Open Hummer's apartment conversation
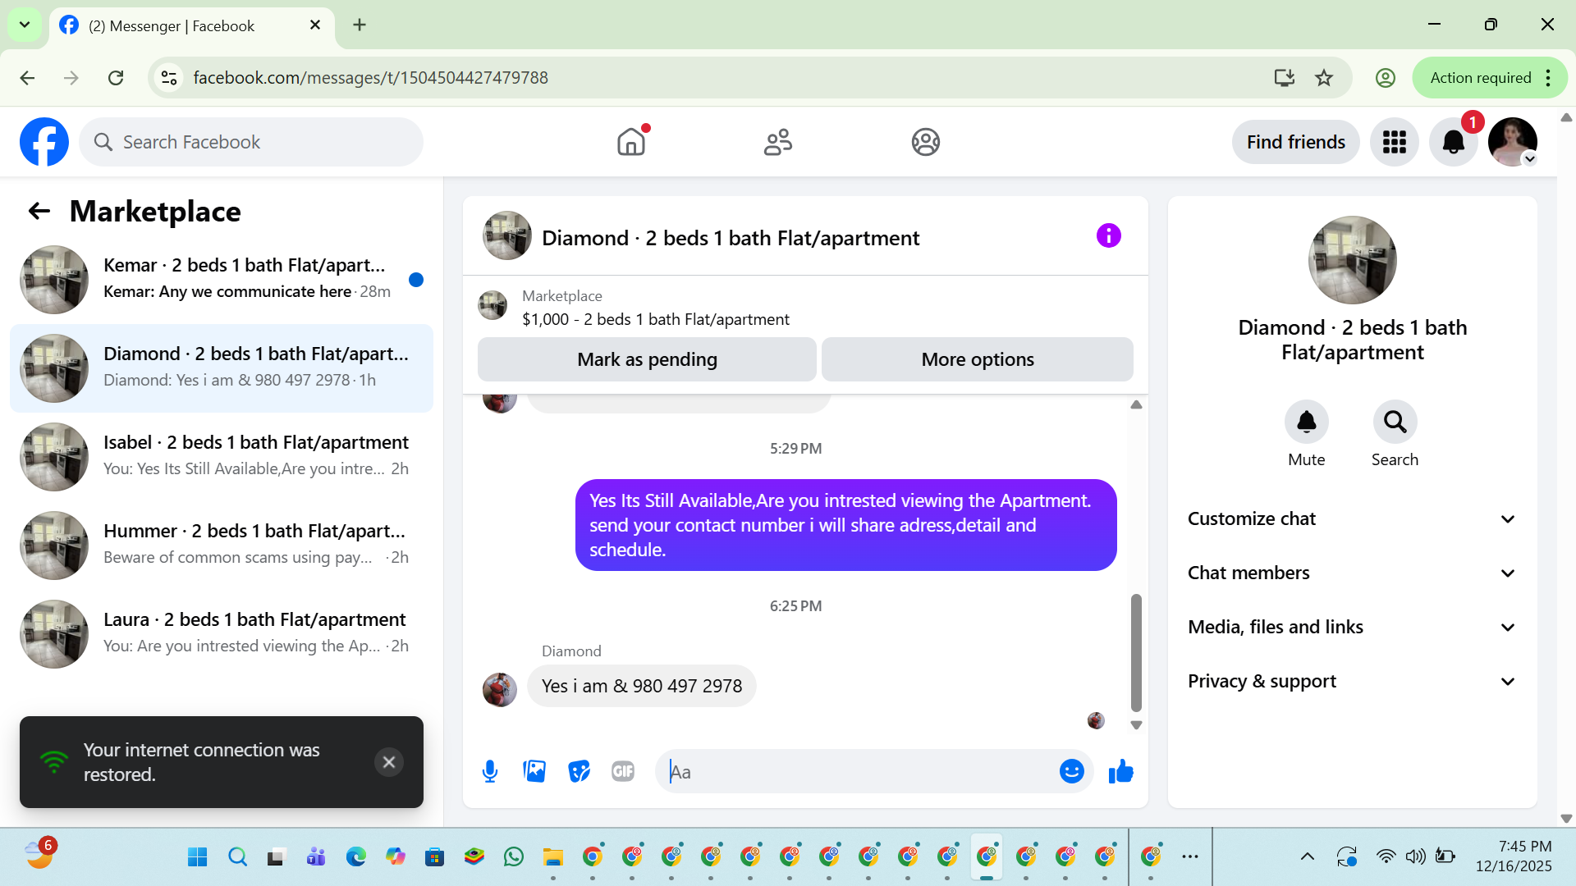This screenshot has height=886, width=1576. 222,545
